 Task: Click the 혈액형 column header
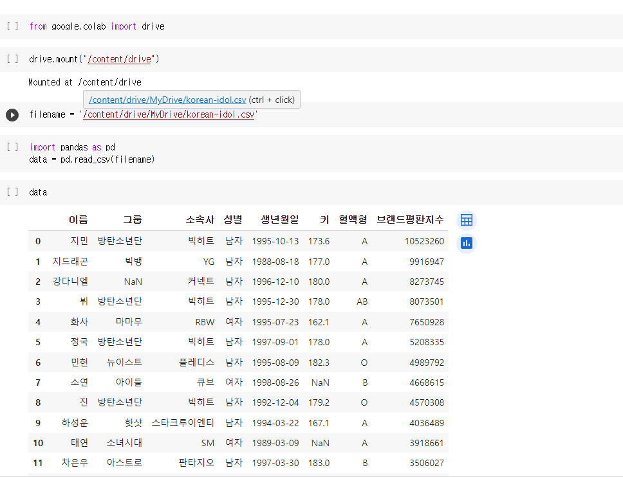tap(353, 219)
